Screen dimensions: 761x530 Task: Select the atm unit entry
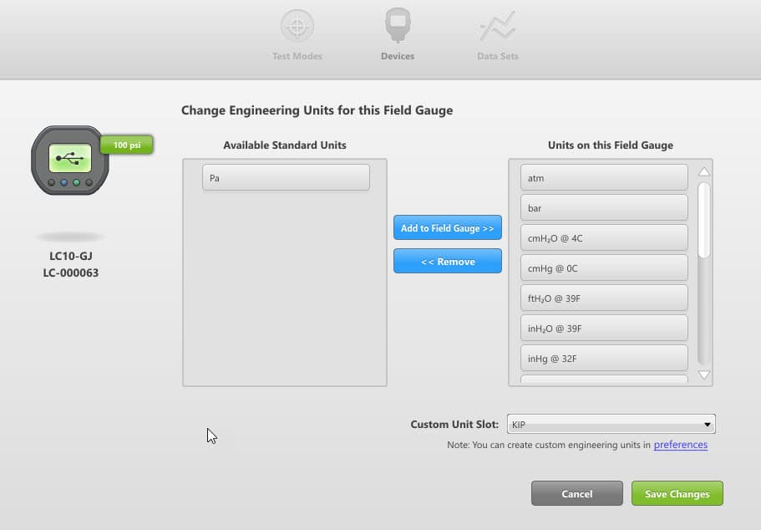coord(603,177)
